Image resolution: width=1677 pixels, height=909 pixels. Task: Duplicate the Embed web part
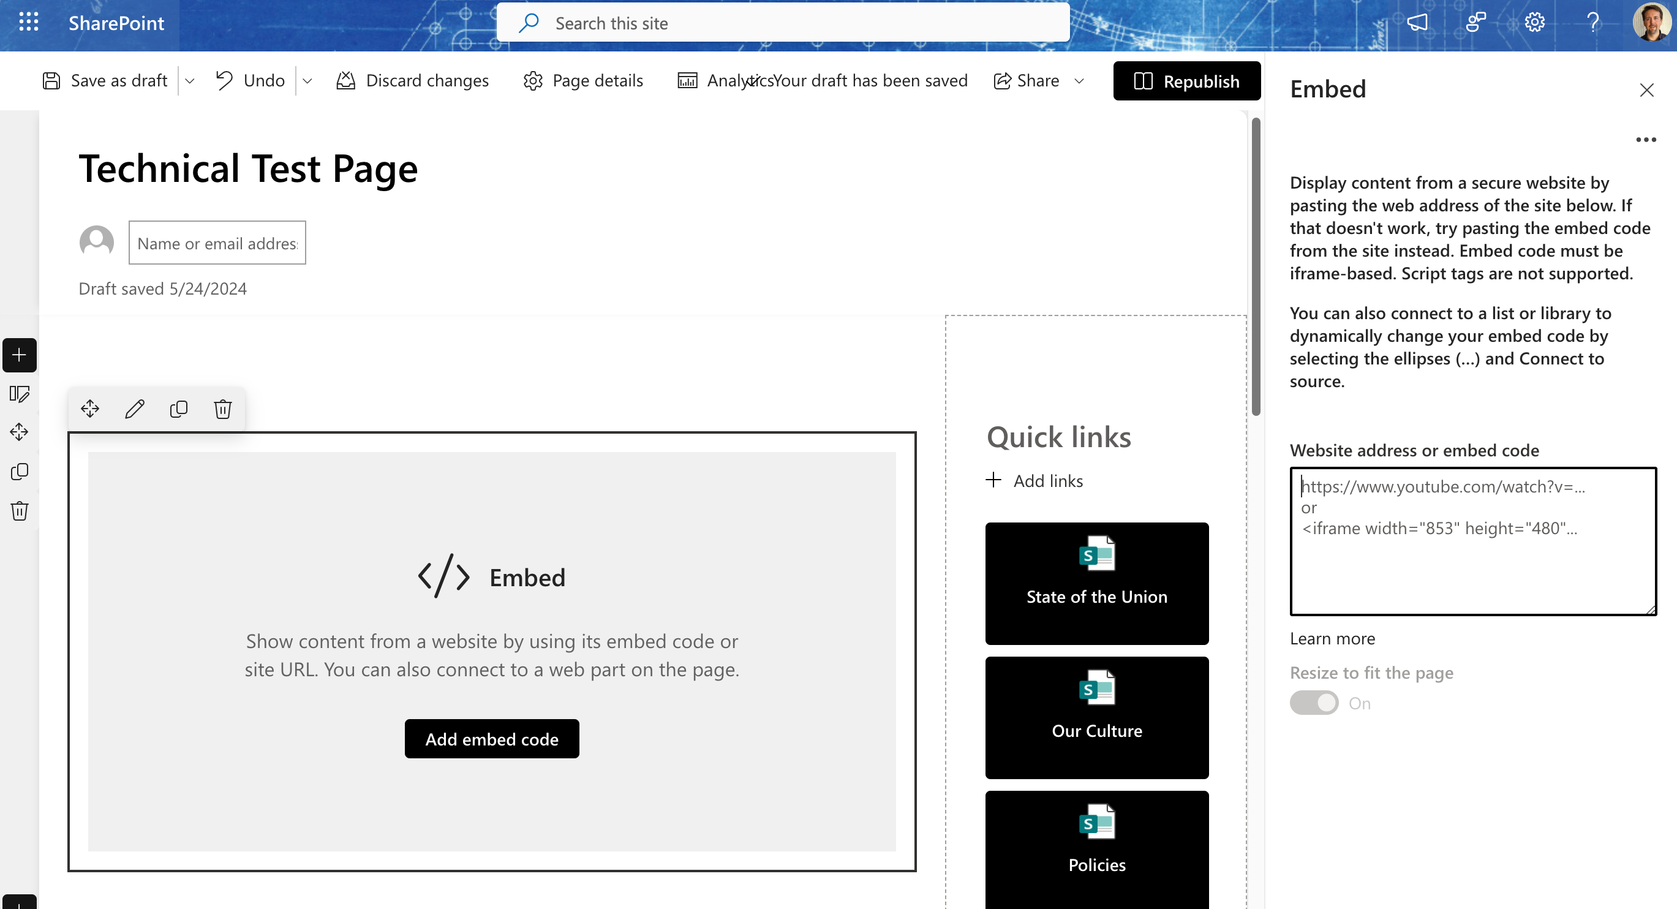178,409
